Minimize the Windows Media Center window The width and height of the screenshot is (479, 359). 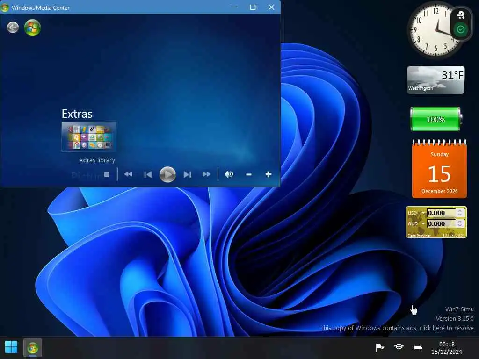pyautogui.click(x=234, y=7)
